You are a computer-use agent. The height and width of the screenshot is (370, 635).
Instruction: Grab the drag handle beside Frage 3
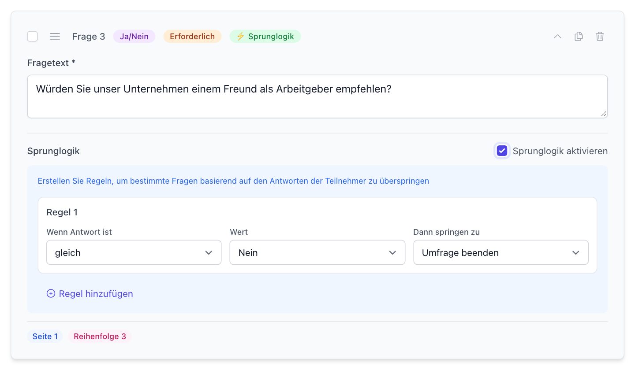[55, 37]
